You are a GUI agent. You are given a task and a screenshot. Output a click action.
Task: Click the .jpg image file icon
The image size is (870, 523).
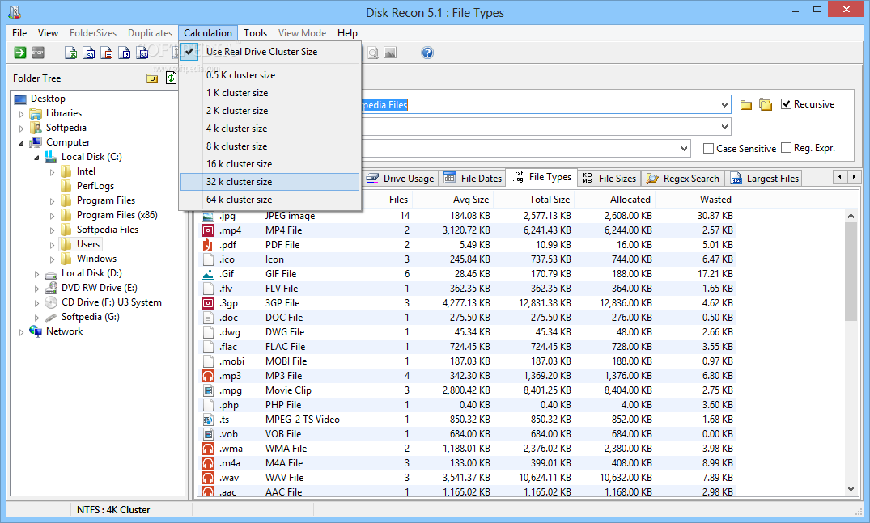point(208,216)
